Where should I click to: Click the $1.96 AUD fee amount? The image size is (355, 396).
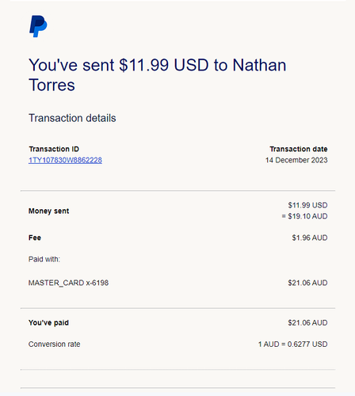(x=310, y=238)
